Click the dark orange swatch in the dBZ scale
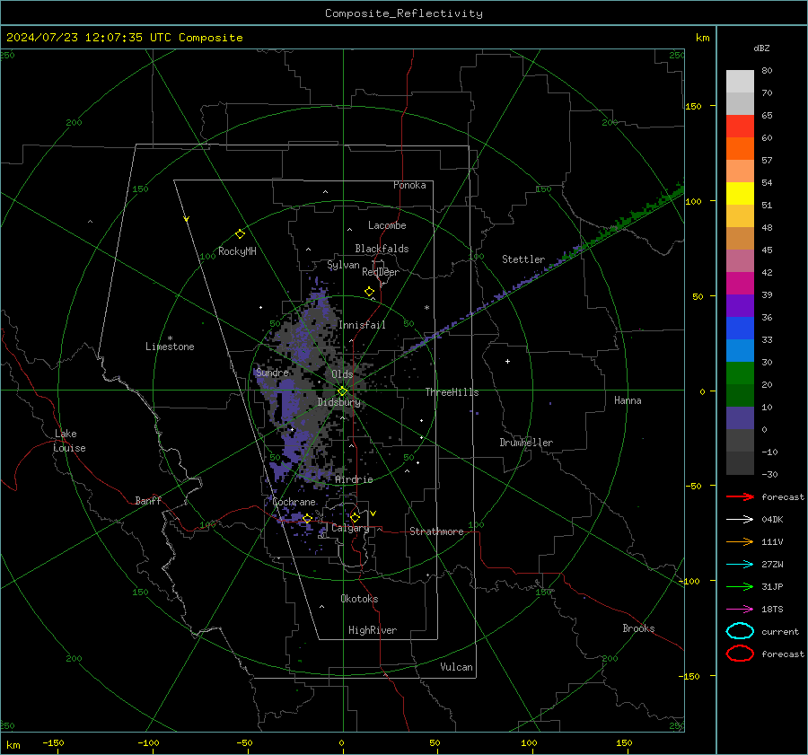 pos(740,149)
